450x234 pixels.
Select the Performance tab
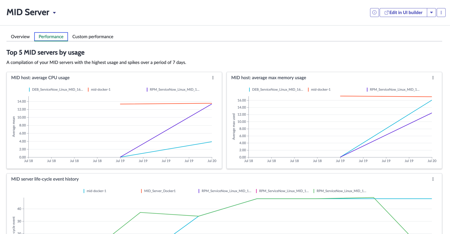(51, 37)
